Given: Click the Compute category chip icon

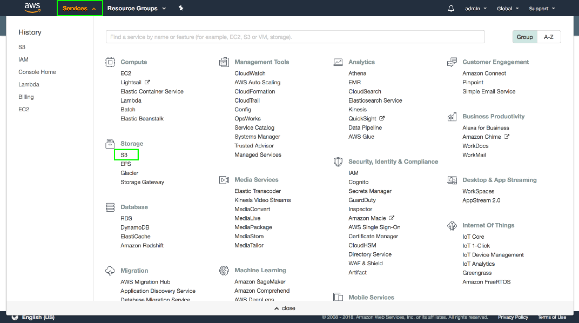Looking at the screenshot, I should [110, 62].
